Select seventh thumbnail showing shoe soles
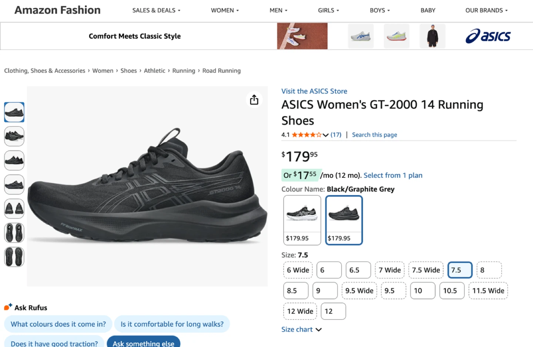The width and height of the screenshot is (533, 347). click(14, 257)
